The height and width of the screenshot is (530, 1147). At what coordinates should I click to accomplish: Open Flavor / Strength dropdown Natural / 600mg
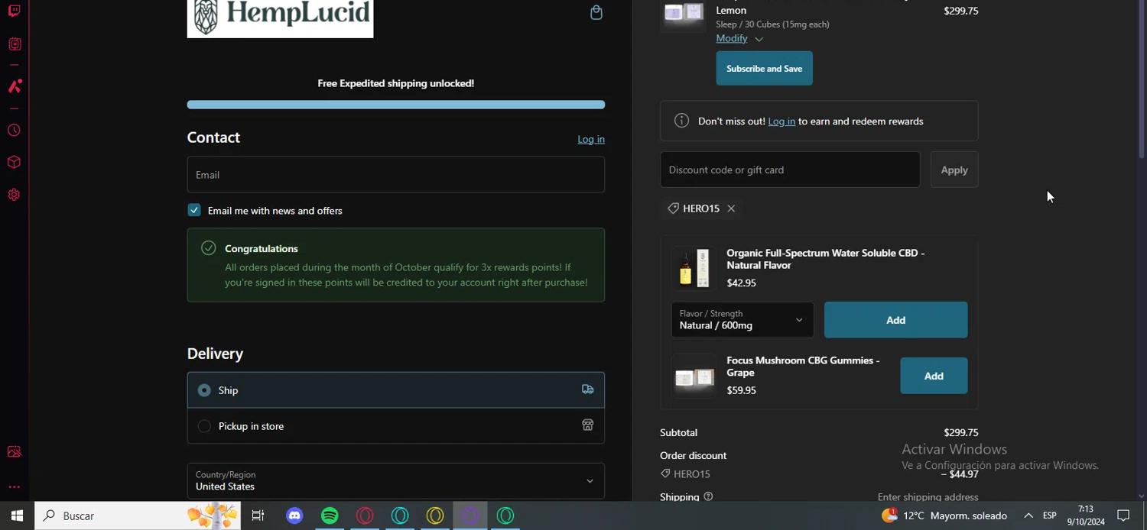[742, 320]
